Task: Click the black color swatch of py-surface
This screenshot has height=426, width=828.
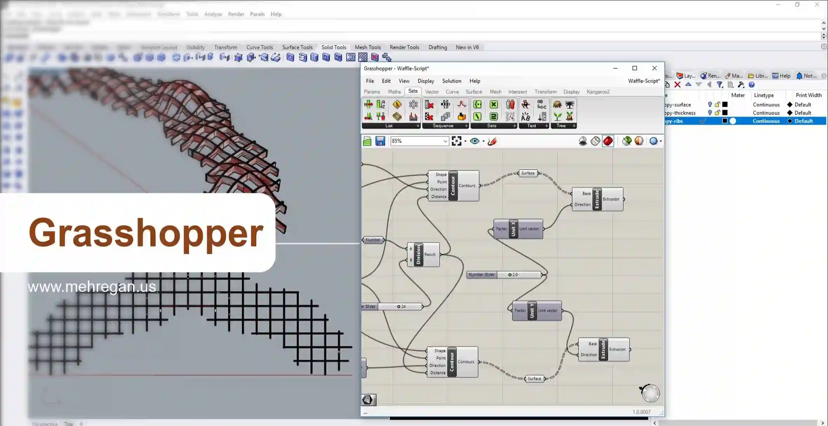Action: (x=725, y=104)
